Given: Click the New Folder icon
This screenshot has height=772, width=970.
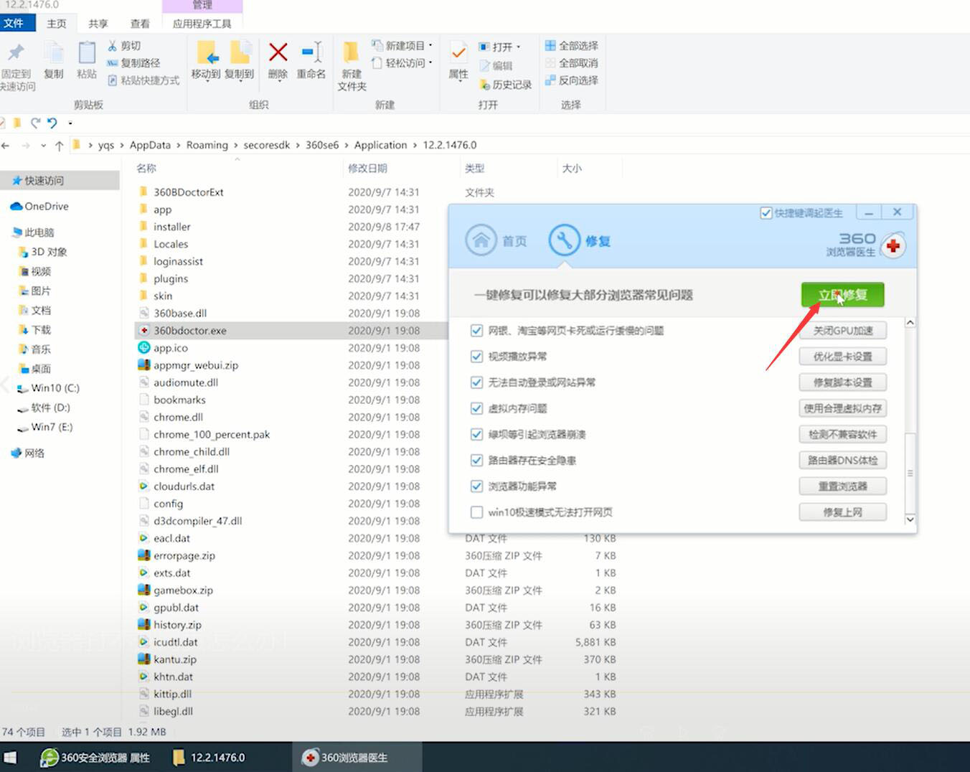Looking at the screenshot, I should click(x=351, y=53).
